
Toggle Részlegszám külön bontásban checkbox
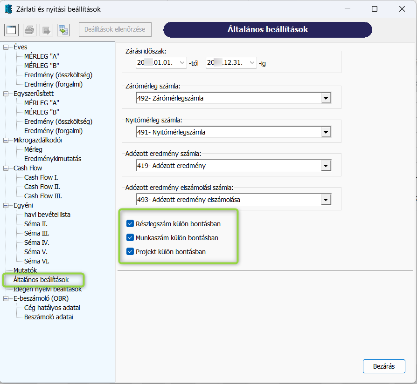pos(130,224)
